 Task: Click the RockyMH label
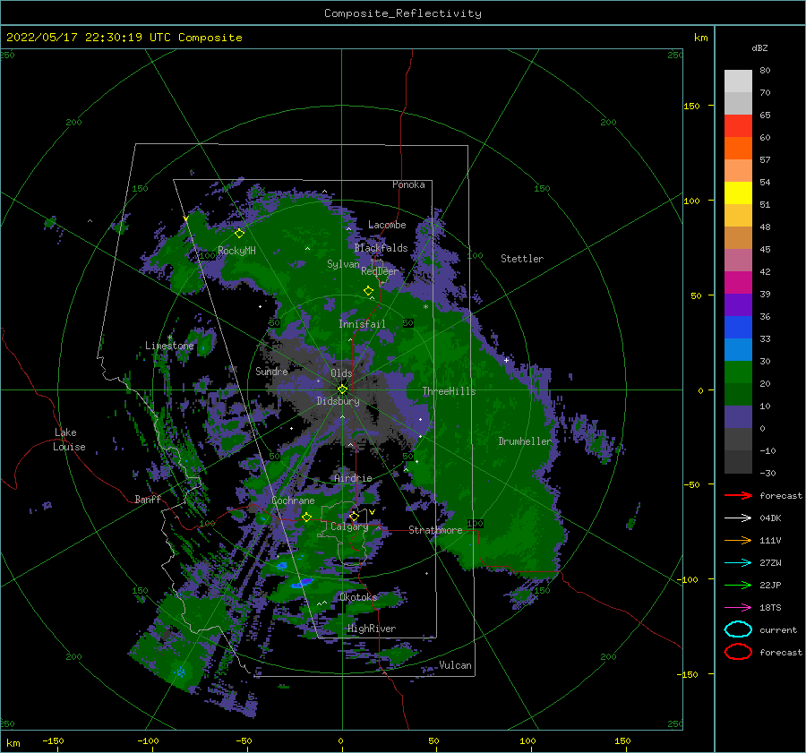point(236,251)
